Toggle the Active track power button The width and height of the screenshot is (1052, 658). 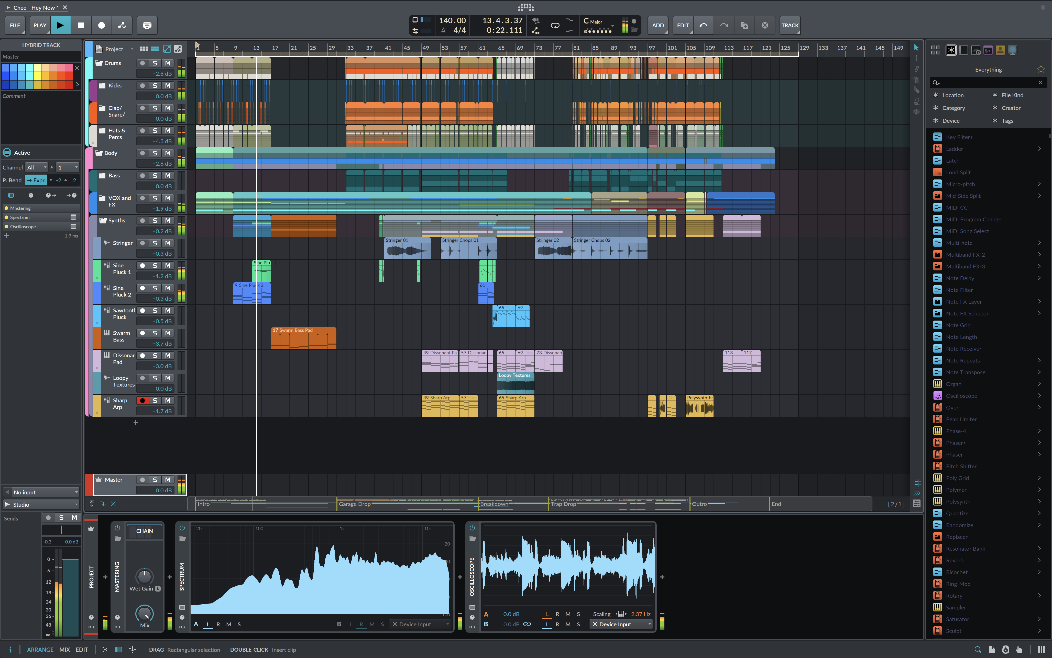tap(7, 152)
